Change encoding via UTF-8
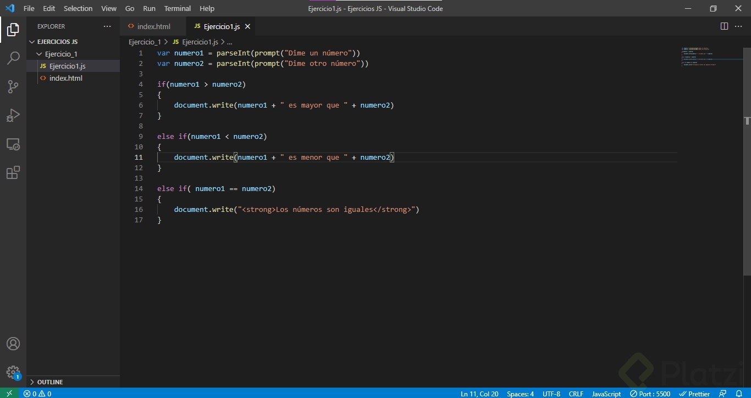Image resolution: width=751 pixels, height=398 pixels. point(551,394)
